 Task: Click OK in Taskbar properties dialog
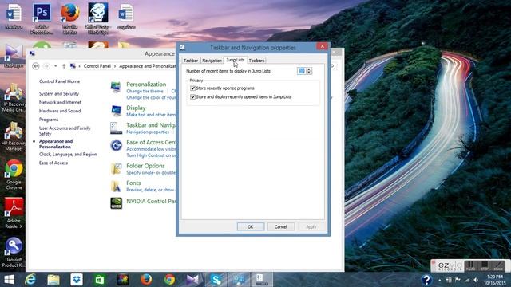(x=250, y=226)
